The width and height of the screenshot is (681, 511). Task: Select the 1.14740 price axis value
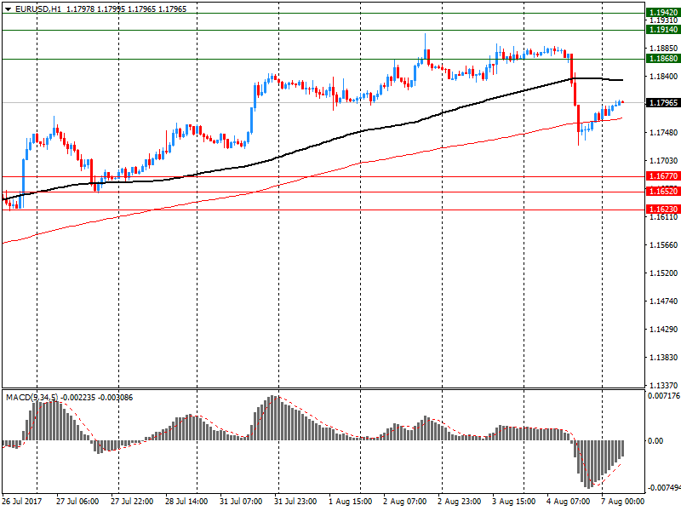tap(663, 301)
